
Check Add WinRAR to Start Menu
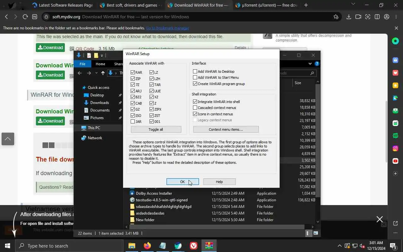195,77
